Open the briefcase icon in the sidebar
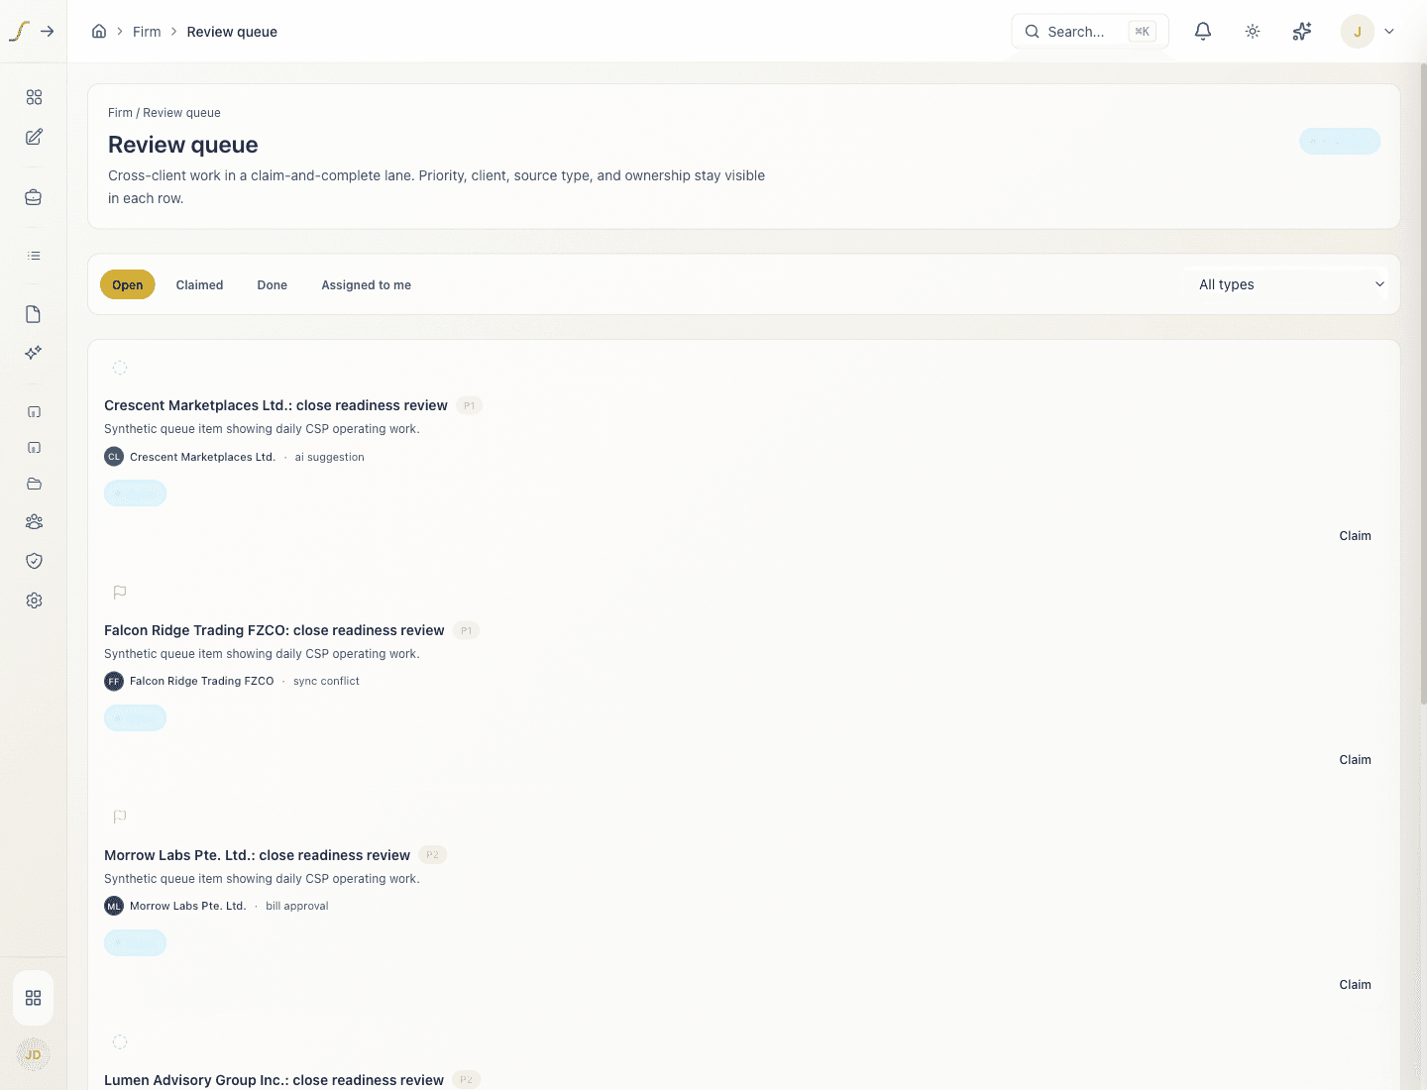The height and width of the screenshot is (1090, 1427). point(34,197)
